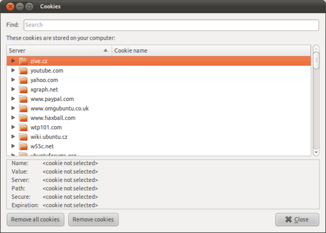Click the folder icon beside youtube.com
Screen dimensions: 326x233
23,71
